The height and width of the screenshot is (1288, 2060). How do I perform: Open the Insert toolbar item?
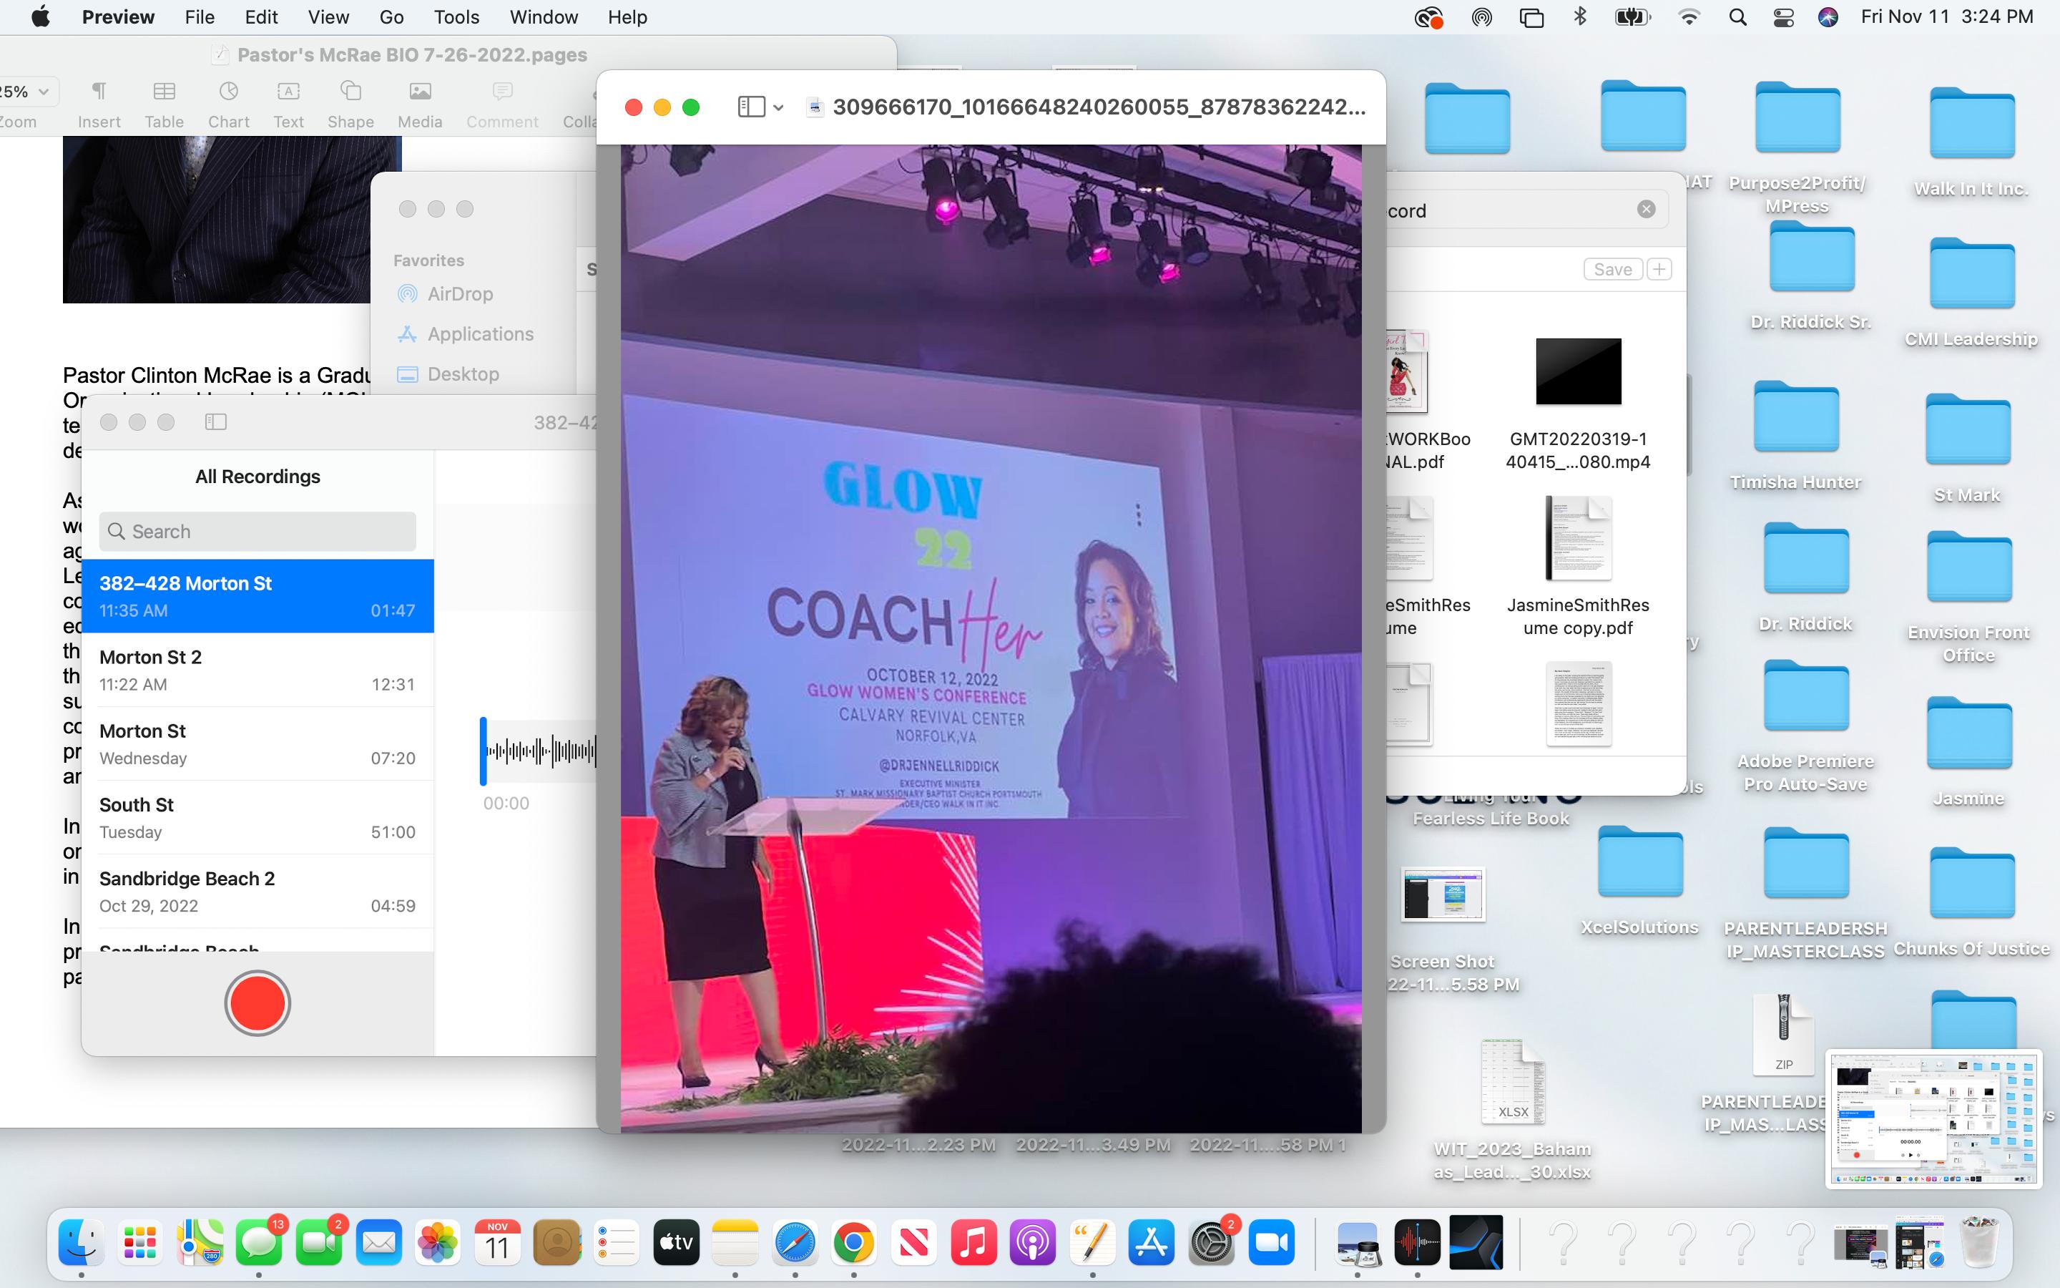99,104
